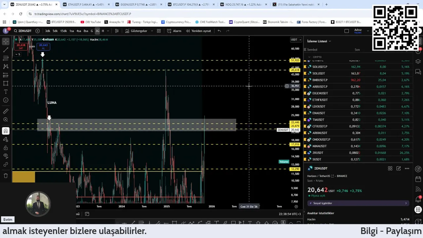
Task: Open the indicator templates grid icon
Action: click(159, 31)
